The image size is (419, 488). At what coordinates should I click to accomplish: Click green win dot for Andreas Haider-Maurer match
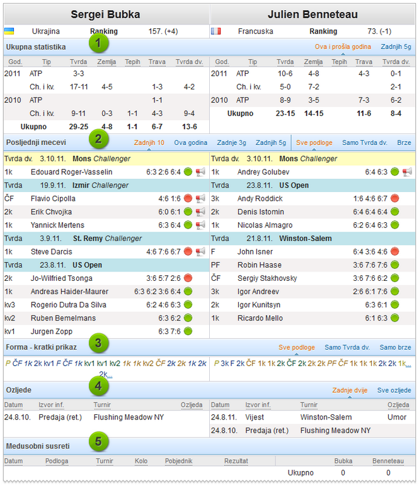coord(188,292)
